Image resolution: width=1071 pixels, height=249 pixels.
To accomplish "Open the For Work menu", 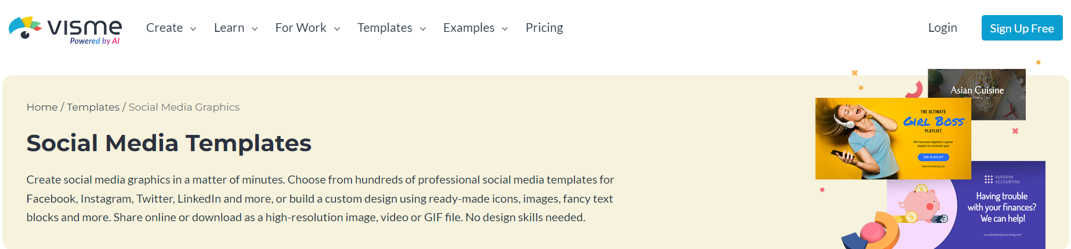I will (301, 28).
